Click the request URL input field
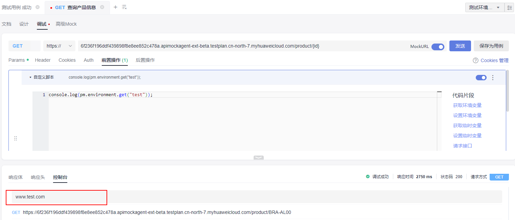This screenshot has width=515, height=220. click(237, 46)
